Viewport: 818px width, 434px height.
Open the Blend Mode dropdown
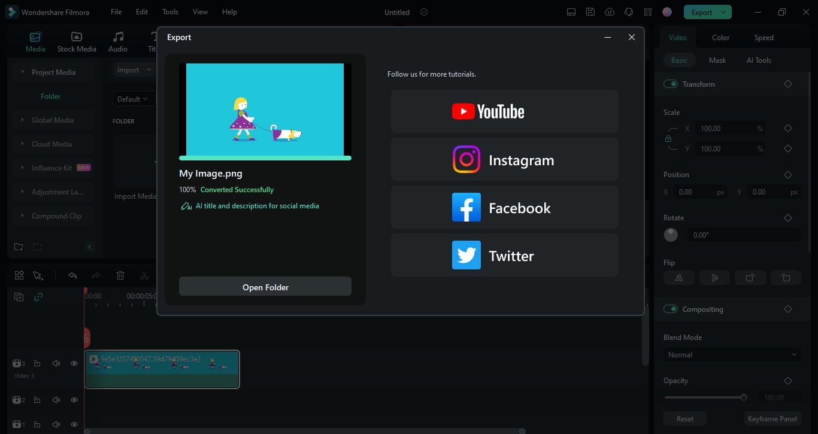(x=732, y=355)
